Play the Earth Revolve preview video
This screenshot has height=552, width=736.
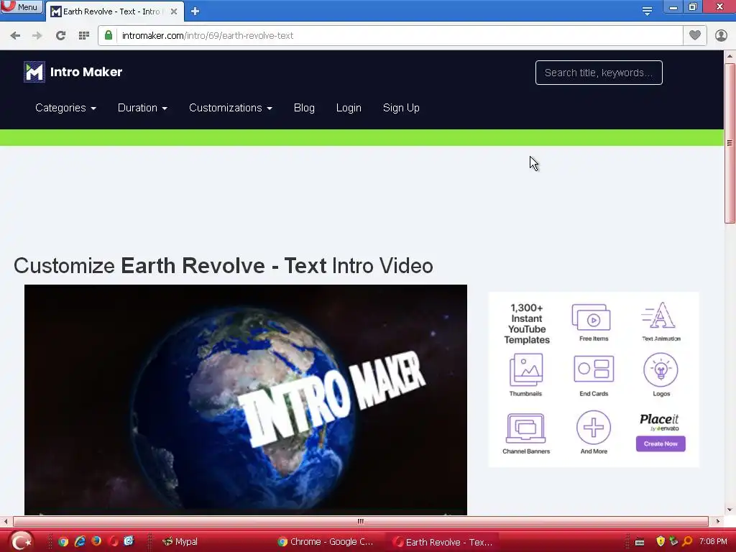point(246,400)
